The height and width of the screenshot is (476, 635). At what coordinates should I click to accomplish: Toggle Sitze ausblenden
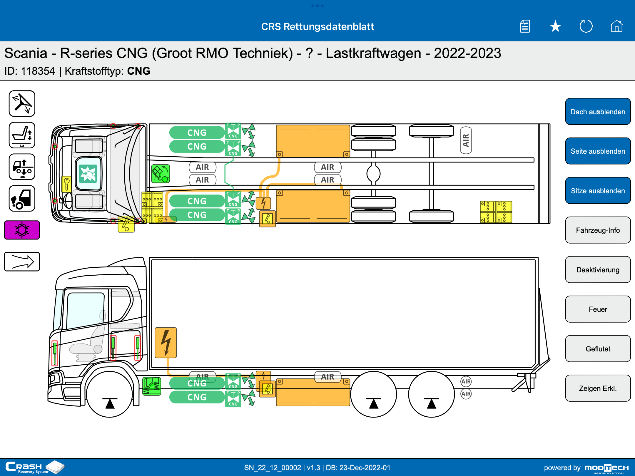(x=598, y=191)
